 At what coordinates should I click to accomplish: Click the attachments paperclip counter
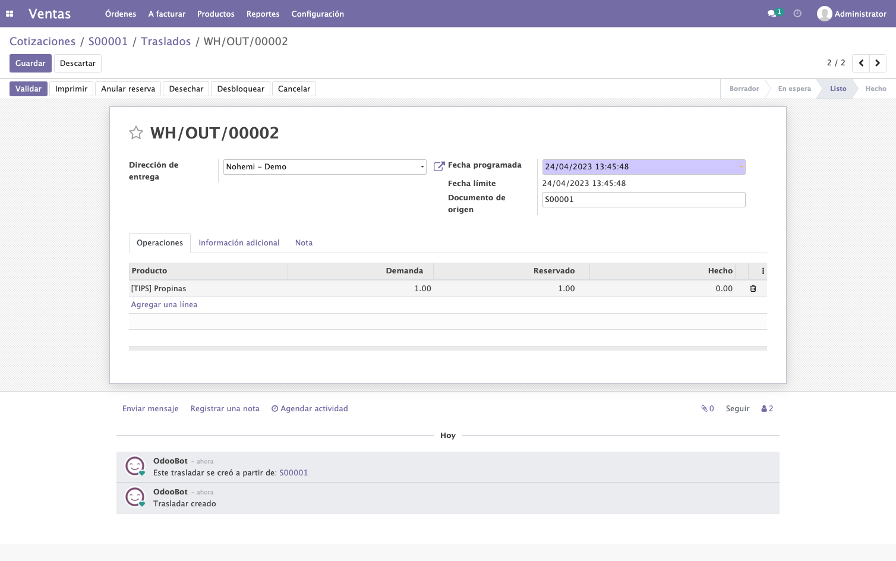click(707, 409)
